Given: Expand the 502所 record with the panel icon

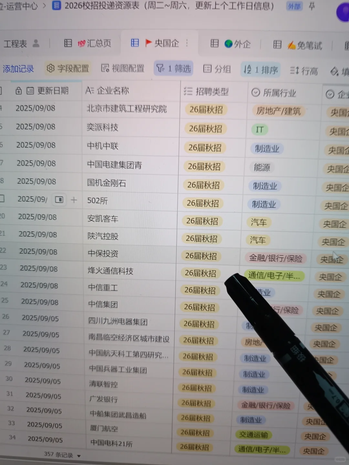Looking at the screenshot, I should pos(59,200).
